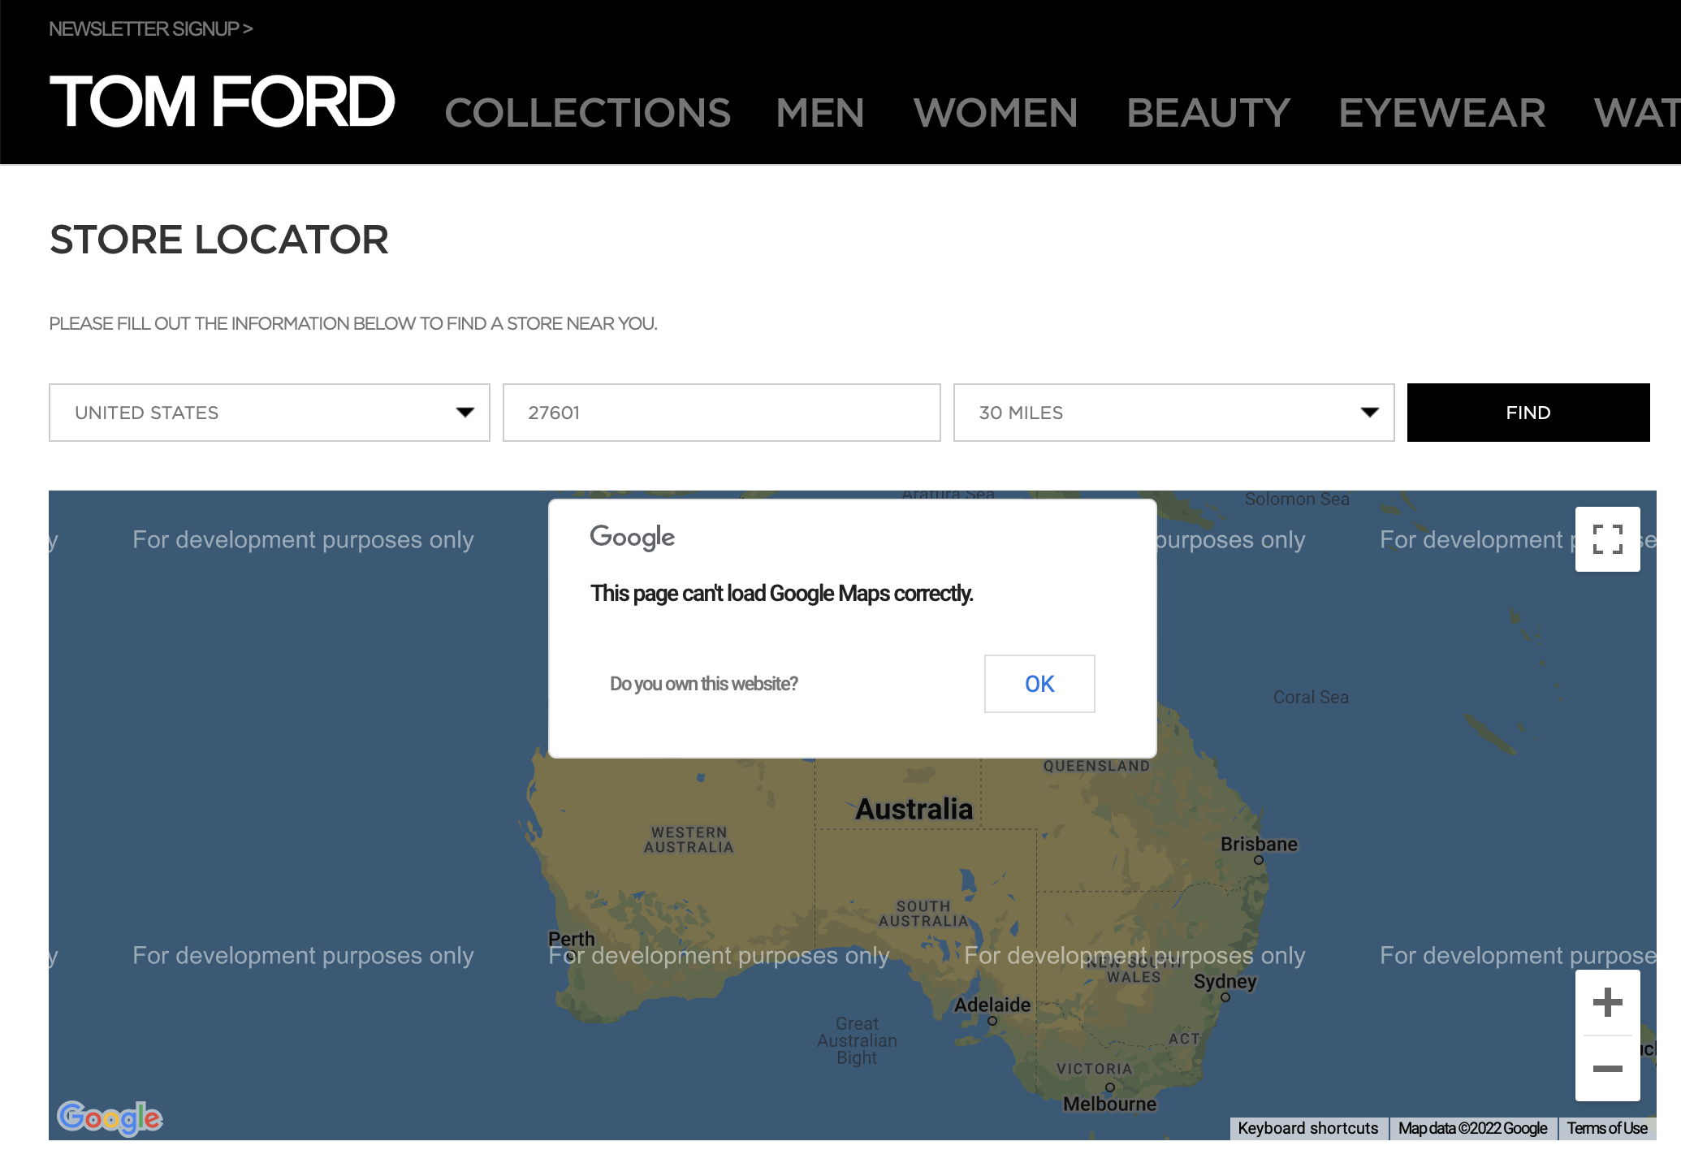1681x1163 pixels.
Task: Open the United States country dropdown
Action: 270,413
